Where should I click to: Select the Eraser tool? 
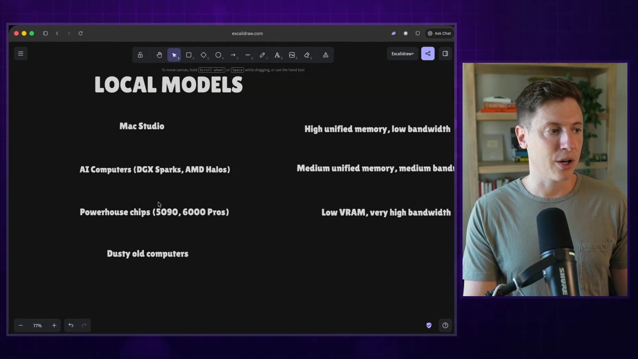click(307, 55)
